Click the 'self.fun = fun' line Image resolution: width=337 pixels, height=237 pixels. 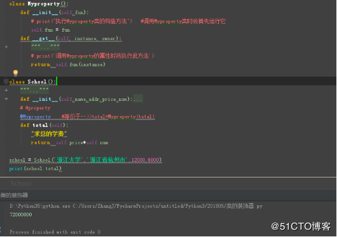pyautogui.click(x=50, y=30)
